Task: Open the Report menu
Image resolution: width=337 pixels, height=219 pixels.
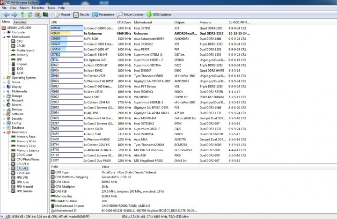Action: (24, 8)
